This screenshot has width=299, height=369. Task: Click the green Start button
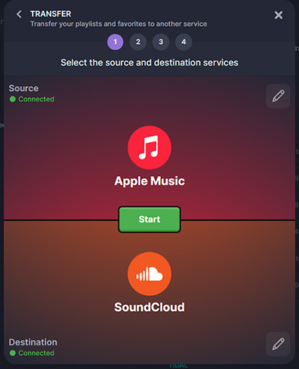tap(149, 219)
